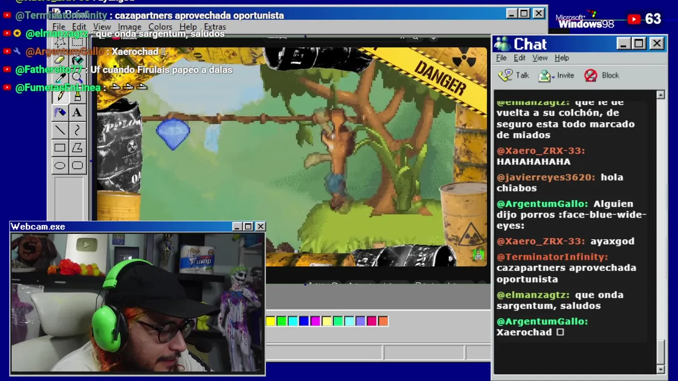Pick the Color Picker eyedropper tool
Screen dimensions: 678x381
click(x=60, y=78)
